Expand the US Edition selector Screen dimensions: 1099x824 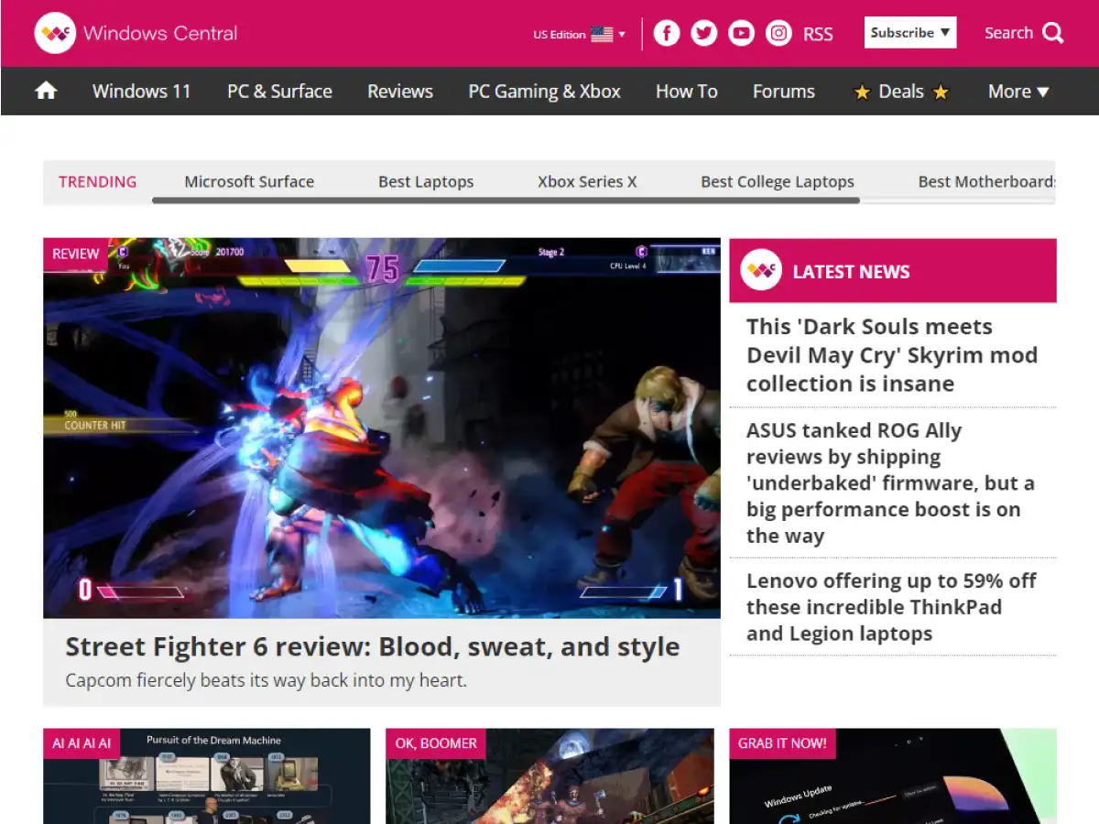(x=579, y=34)
